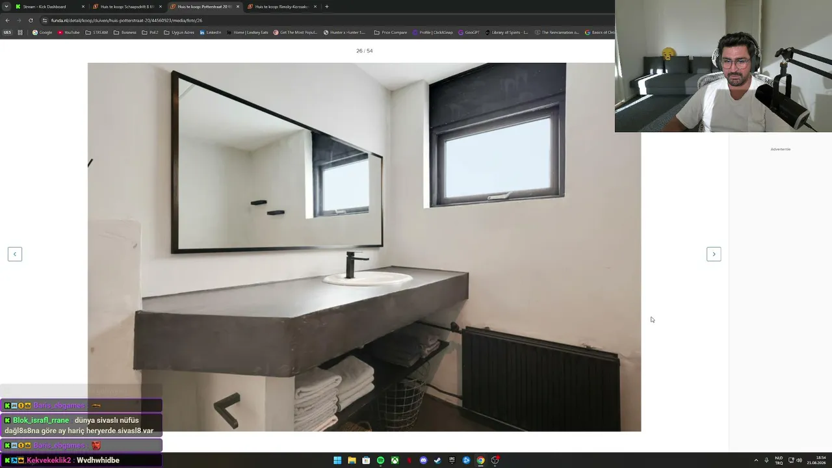Click the browser back arrow
Viewport: 832px width, 468px height.
click(x=7, y=20)
